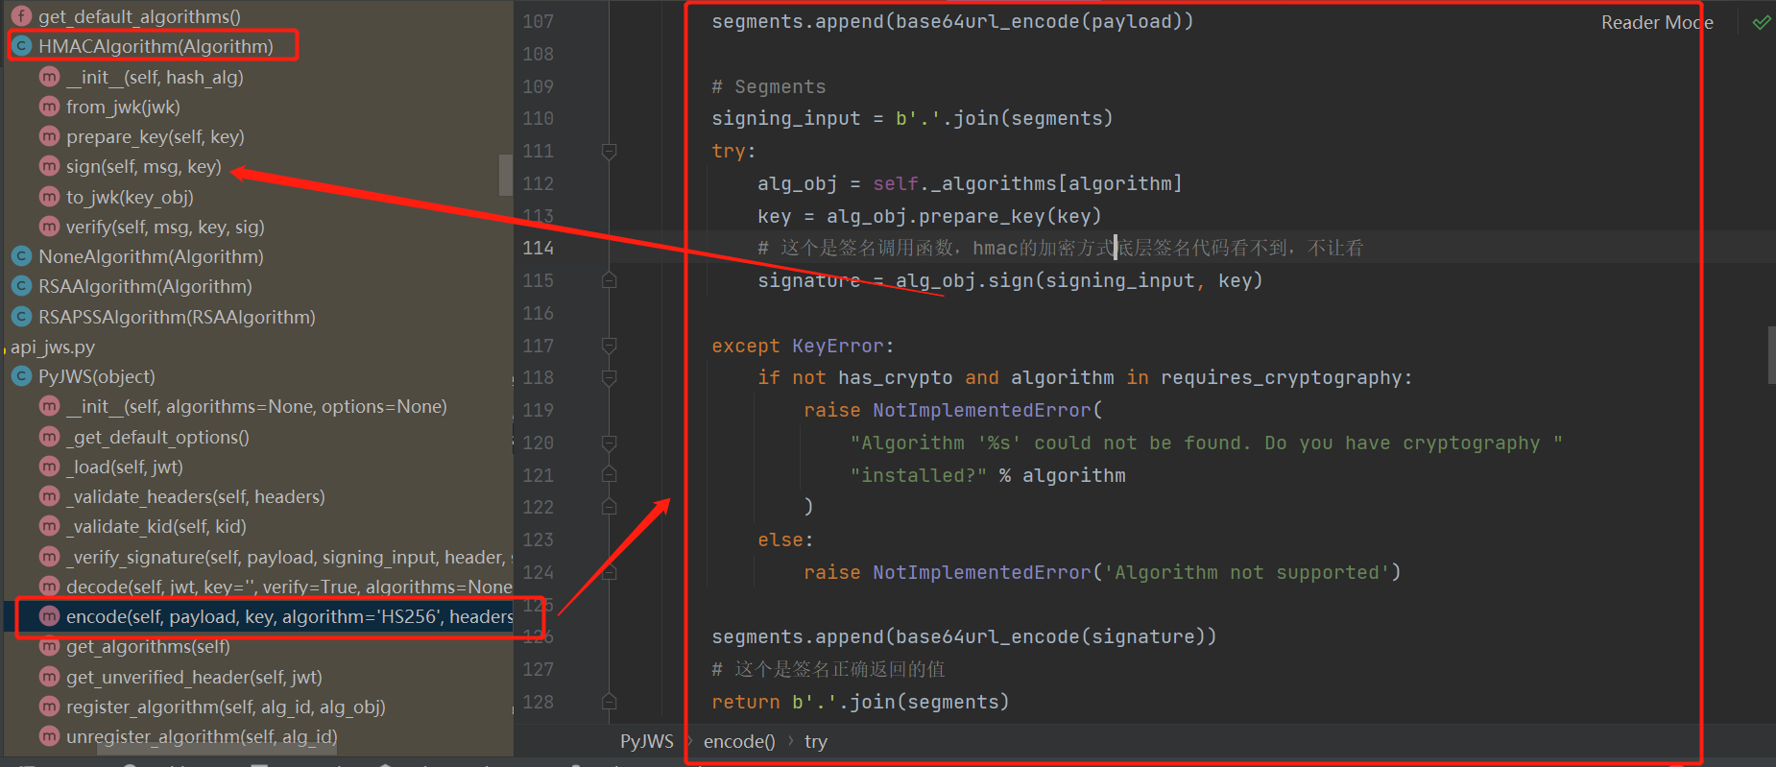1776x767 pixels.
Task: Click the try breadcrumb
Action: point(816,741)
